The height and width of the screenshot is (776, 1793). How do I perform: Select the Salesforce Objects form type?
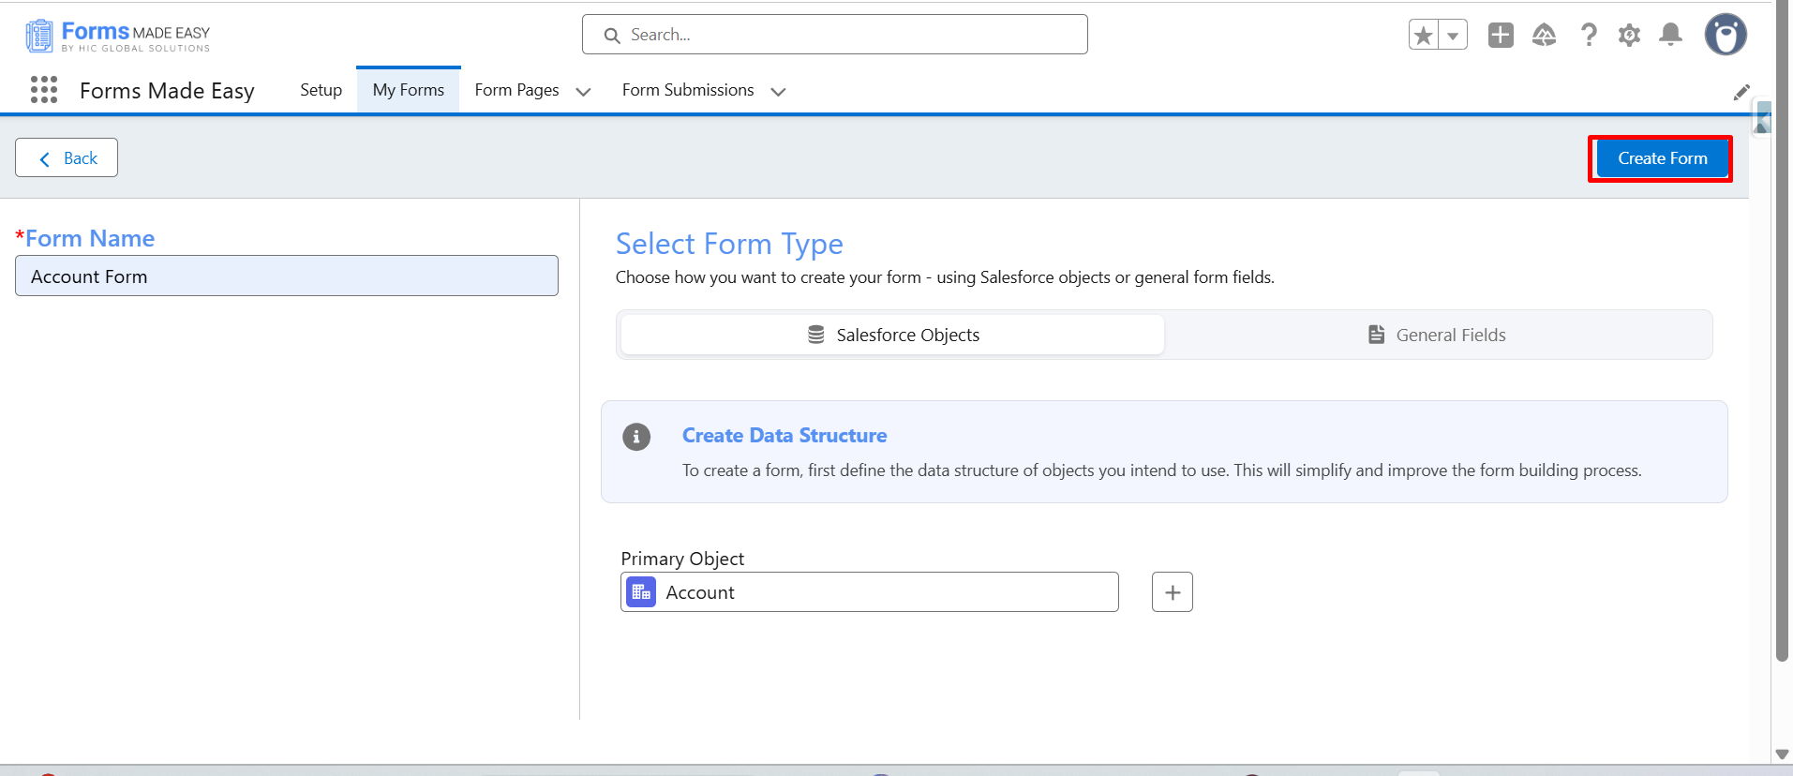point(892,335)
